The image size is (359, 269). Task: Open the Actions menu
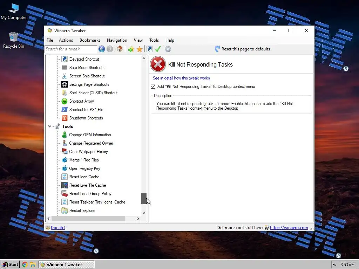coord(66,40)
